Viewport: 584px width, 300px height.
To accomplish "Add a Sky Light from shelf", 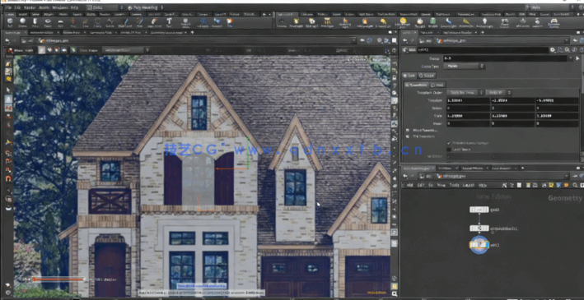I will [420, 23].
